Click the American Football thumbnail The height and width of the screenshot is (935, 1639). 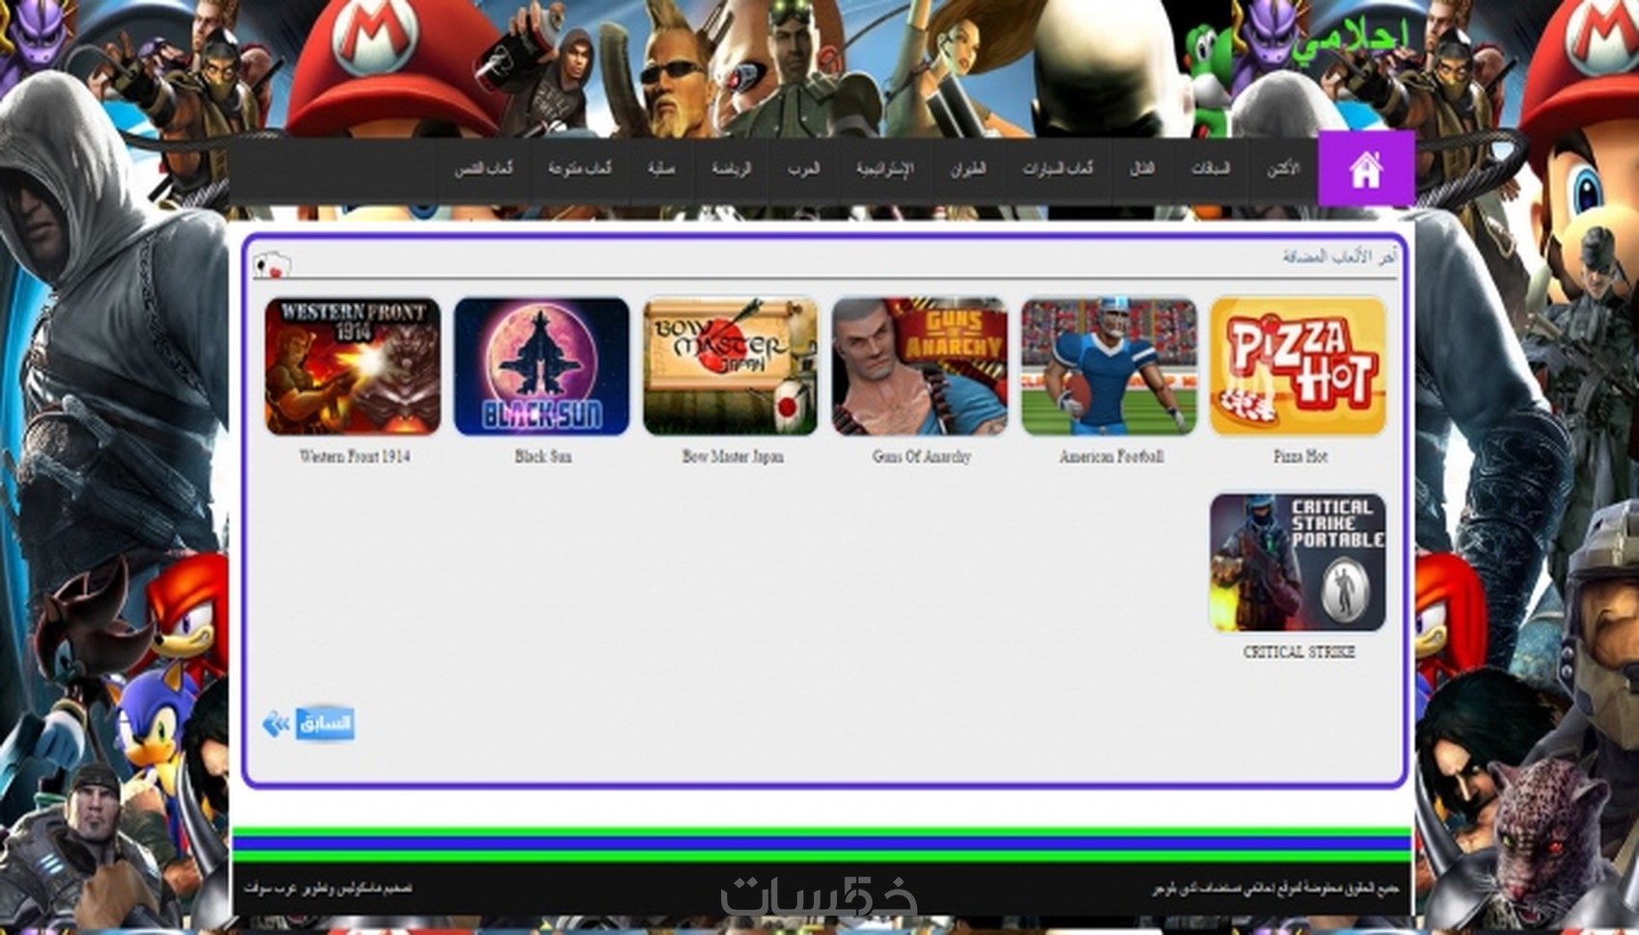tap(1109, 366)
